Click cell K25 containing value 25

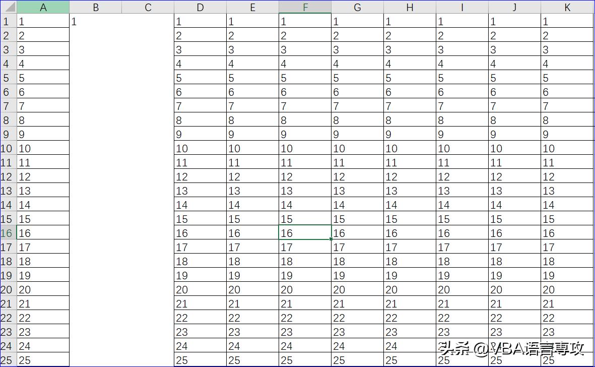tap(567, 360)
